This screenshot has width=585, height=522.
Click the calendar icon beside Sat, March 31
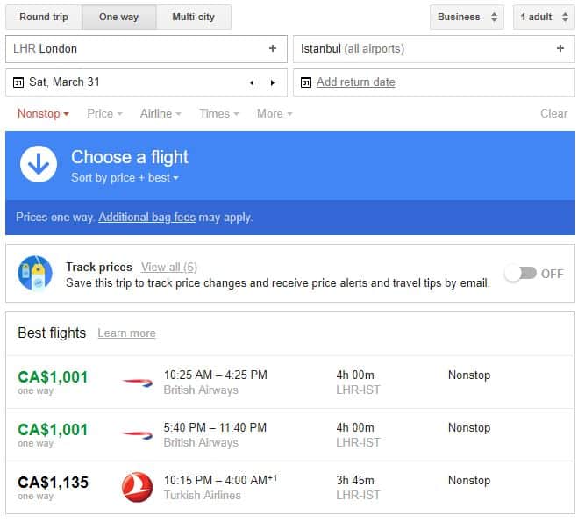click(18, 82)
